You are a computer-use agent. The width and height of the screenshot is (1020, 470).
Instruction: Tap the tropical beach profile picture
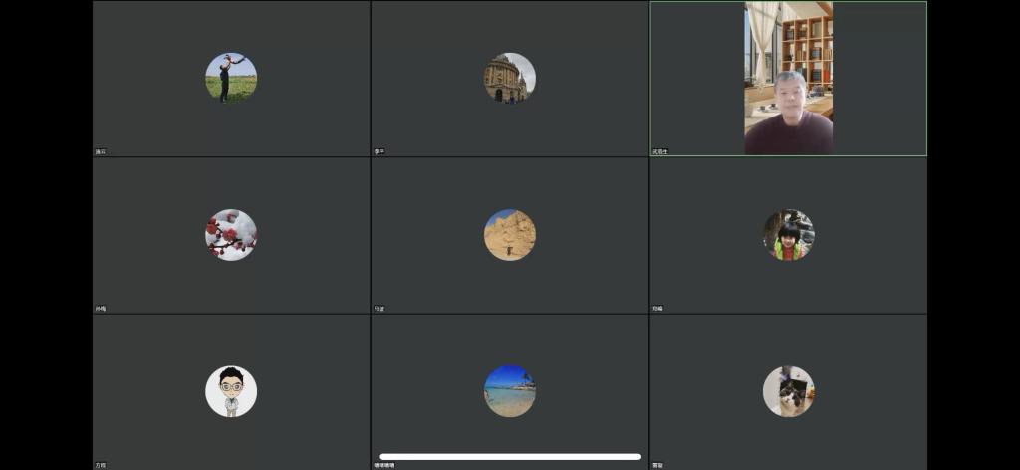coord(509,391)
